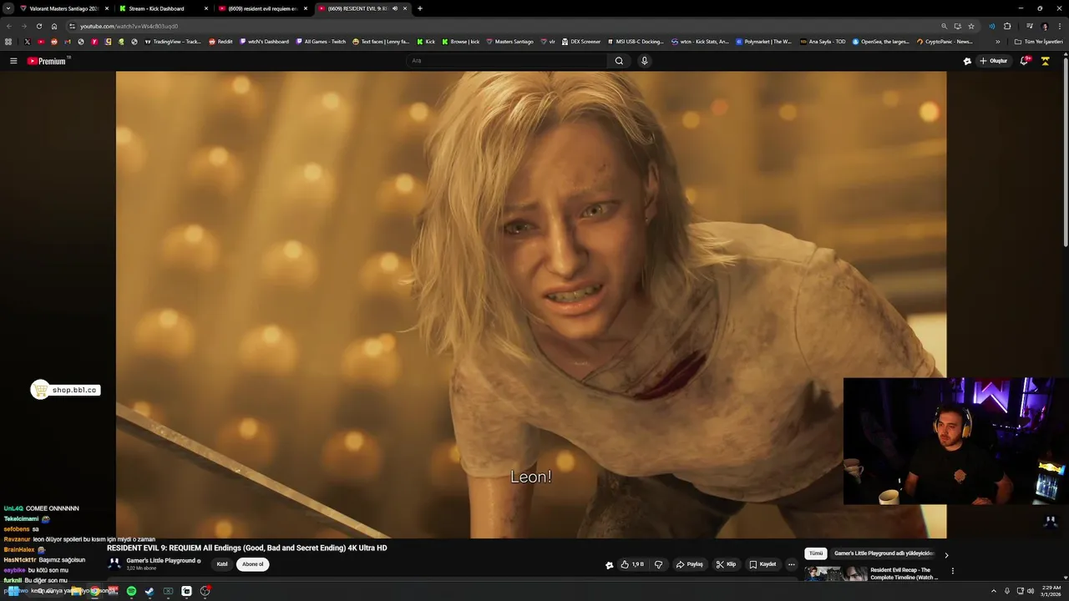1069x601 pixels.
Task: Create a clip with 'Klip' button
Action: pos(726,564)
